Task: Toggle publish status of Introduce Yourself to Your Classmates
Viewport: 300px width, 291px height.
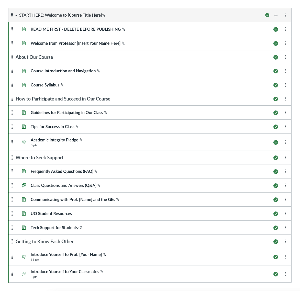Action: click(x=276, y=274)
